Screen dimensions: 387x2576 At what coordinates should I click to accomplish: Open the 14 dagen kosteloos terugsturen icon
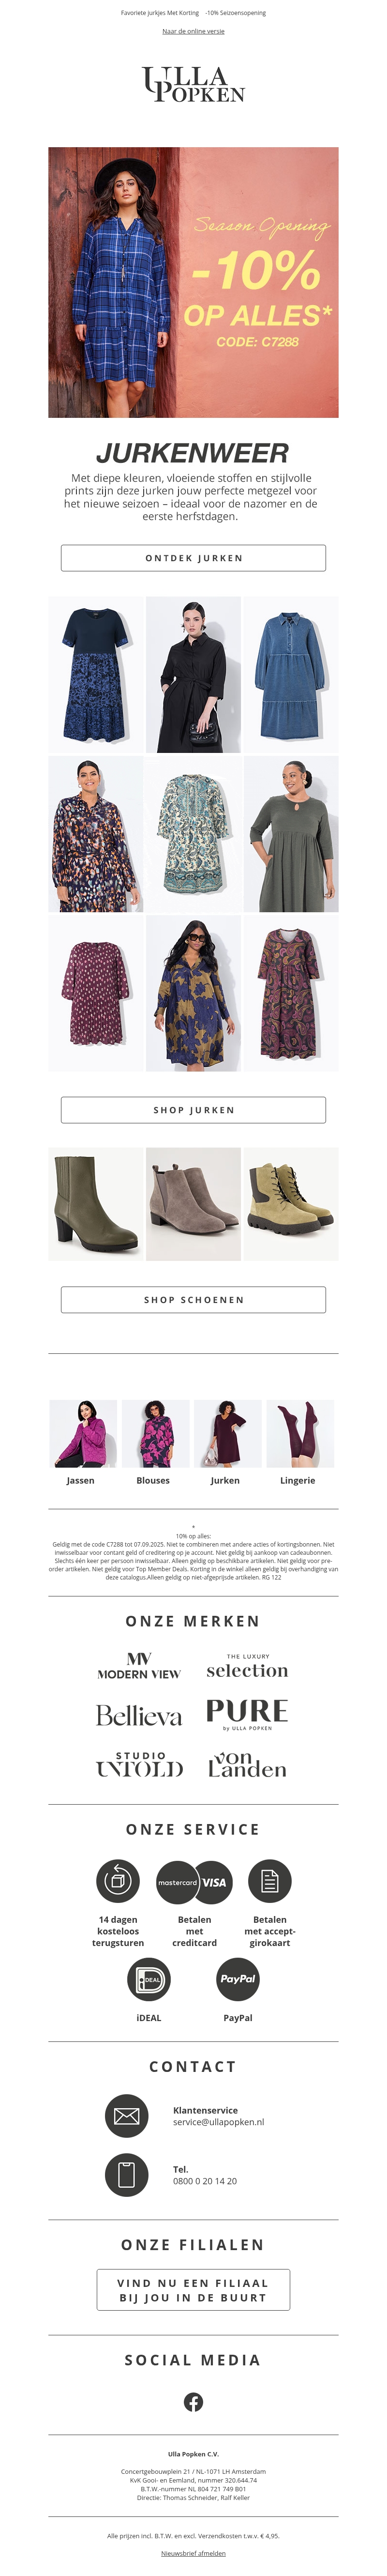click(118, 1880)
